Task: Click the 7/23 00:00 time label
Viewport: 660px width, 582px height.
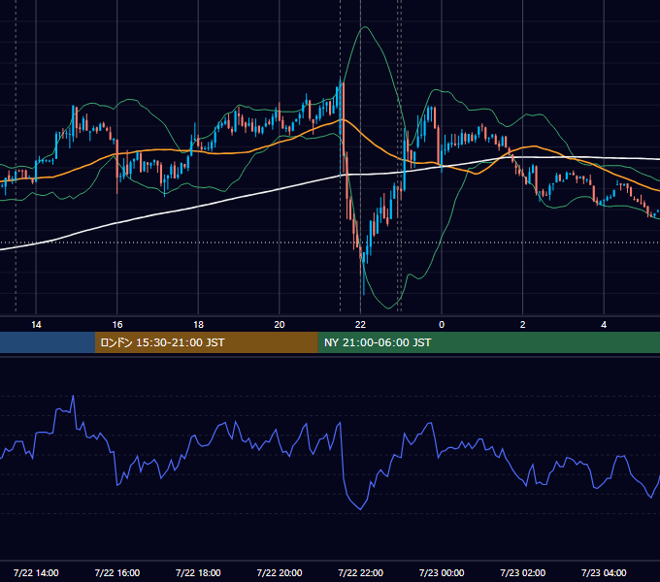Action: [442, 572]
